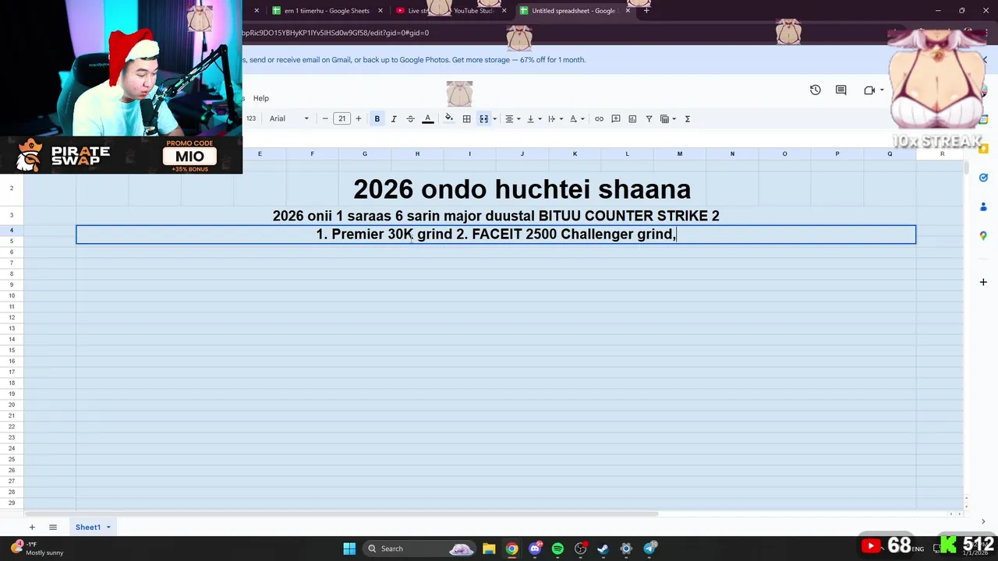Open the Sheet1 tab options arrow
This screenshot has height=561, width=998.
(x=108, y=527)
